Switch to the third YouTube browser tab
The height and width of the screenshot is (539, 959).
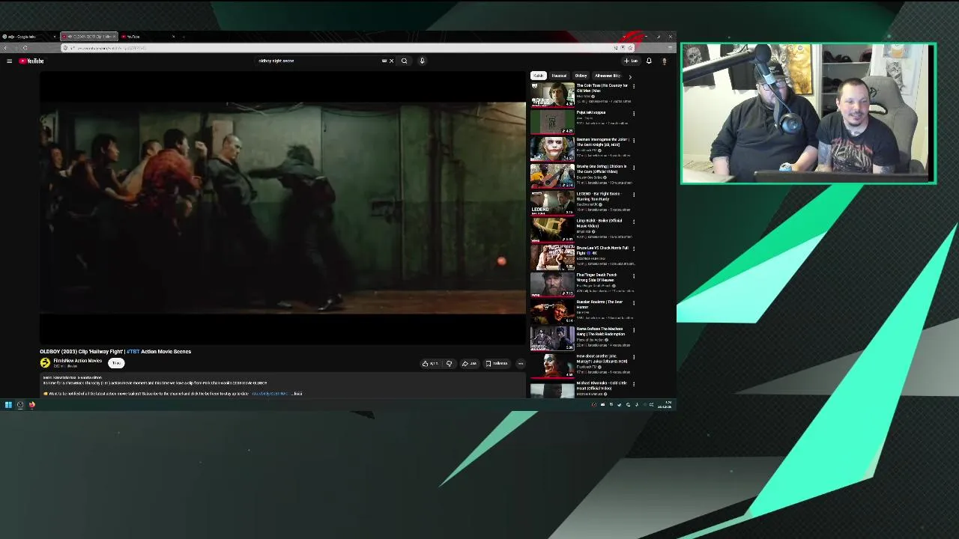click(x=148, y=37)
